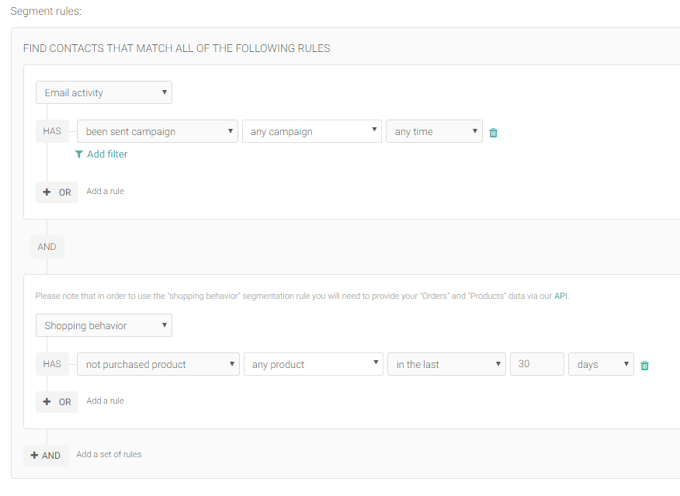Image resolution: width=680 pixels, height=496 pixels.
Task: Click the number field containing 30
Action: click(x=537, y=364)
